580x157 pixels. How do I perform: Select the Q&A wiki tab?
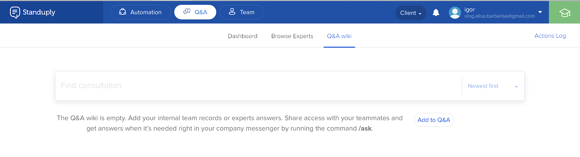tap(339, 36)
